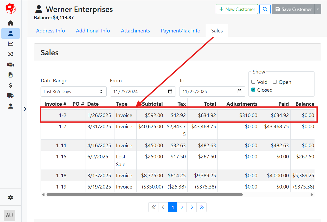
Task: Open the settings gear icon
Action: 10,198
